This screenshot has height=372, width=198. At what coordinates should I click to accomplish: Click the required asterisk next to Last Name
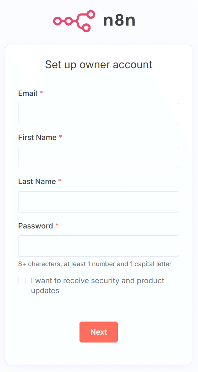60,181
